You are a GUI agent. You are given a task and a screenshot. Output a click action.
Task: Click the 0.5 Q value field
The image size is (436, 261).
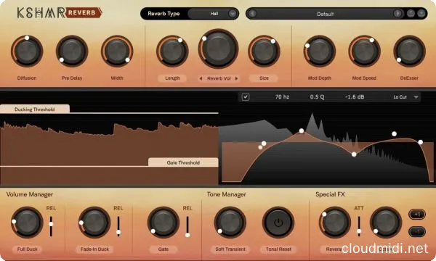click(x=317, y=97)
